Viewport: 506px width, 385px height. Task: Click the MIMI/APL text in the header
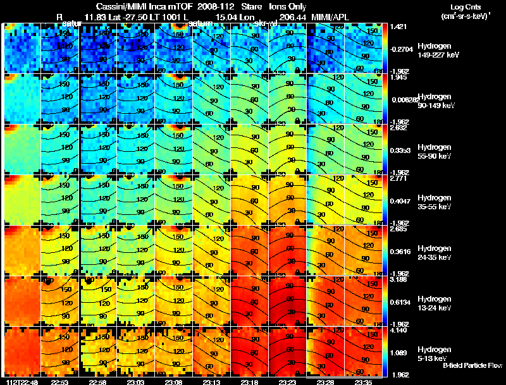330,18
